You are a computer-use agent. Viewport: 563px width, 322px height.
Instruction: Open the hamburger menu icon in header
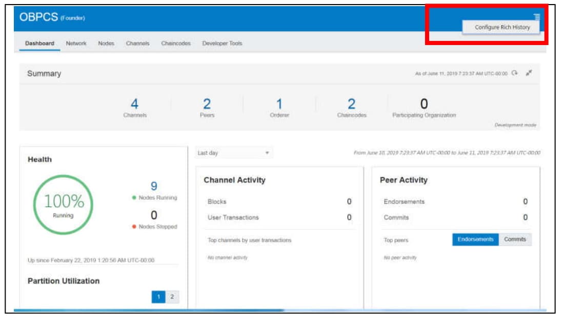click(x=536, y=16)
